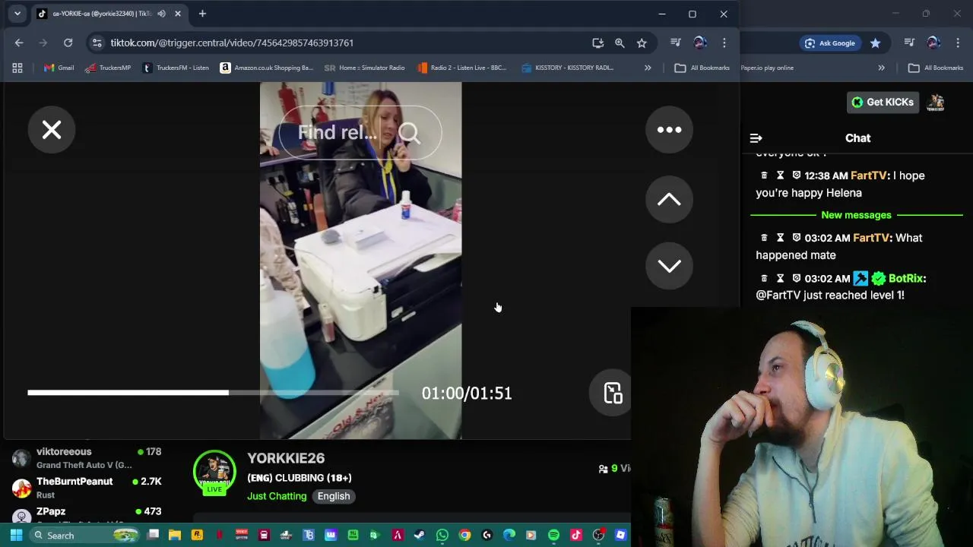Collapse the chat panel icon
The image size is (973, 547).
pos(756,138)
